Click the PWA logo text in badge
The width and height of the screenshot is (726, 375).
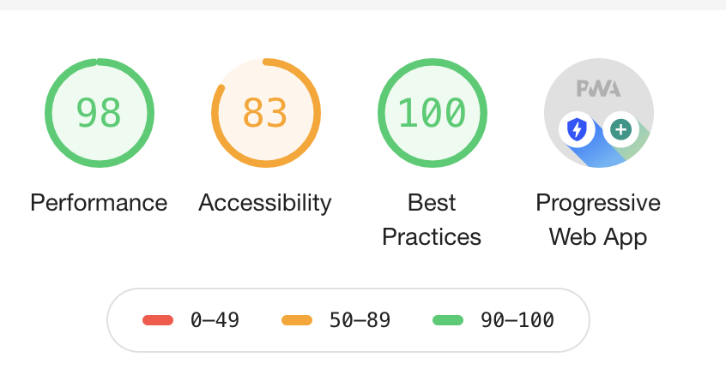pyautogui.click(x=599, y=88)
